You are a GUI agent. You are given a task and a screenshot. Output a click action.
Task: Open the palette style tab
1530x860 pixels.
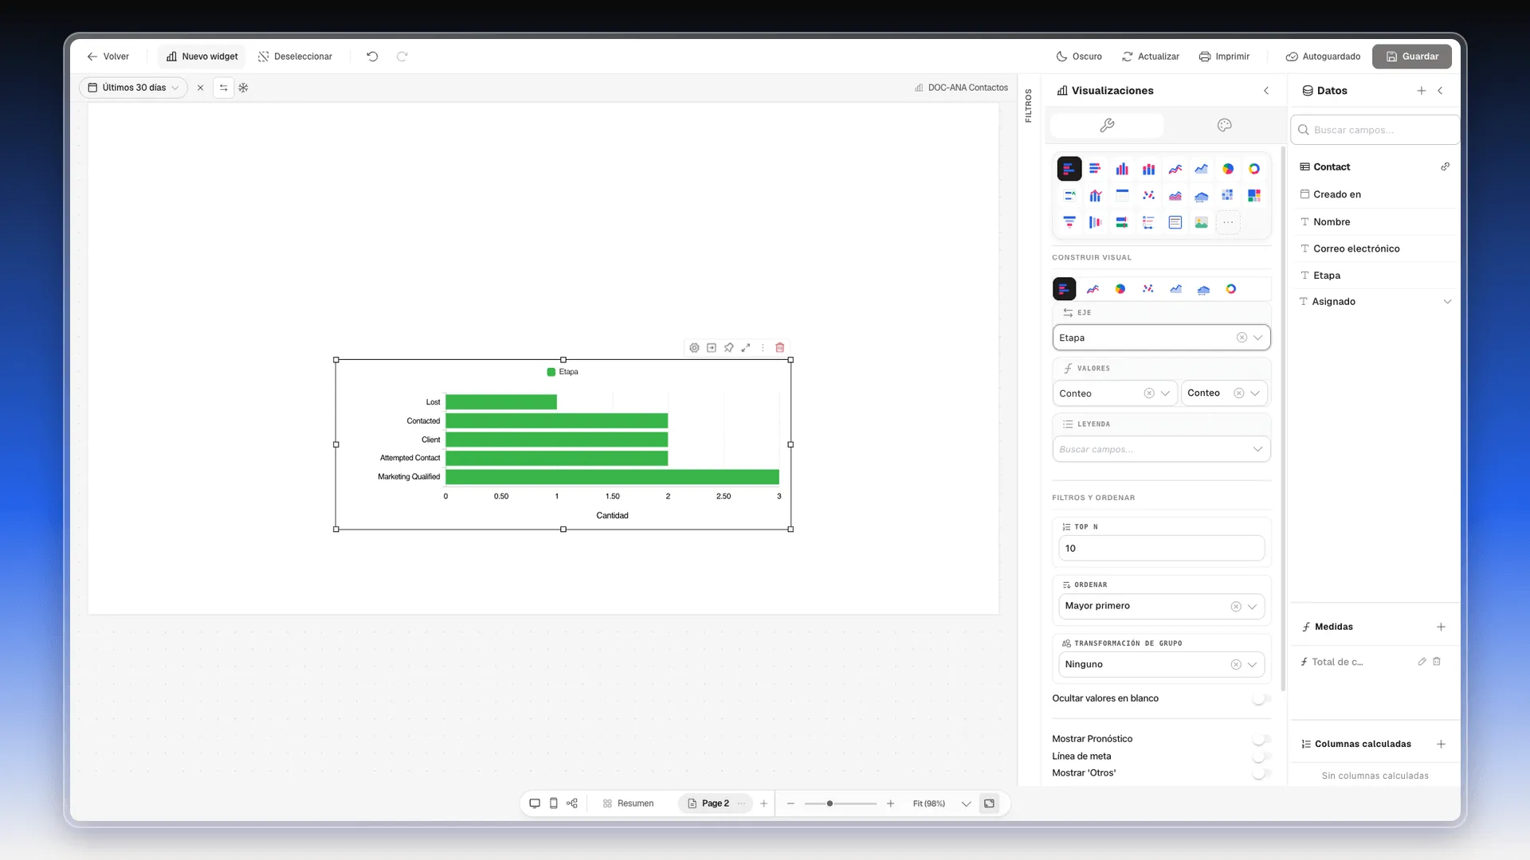(1224, 125)
